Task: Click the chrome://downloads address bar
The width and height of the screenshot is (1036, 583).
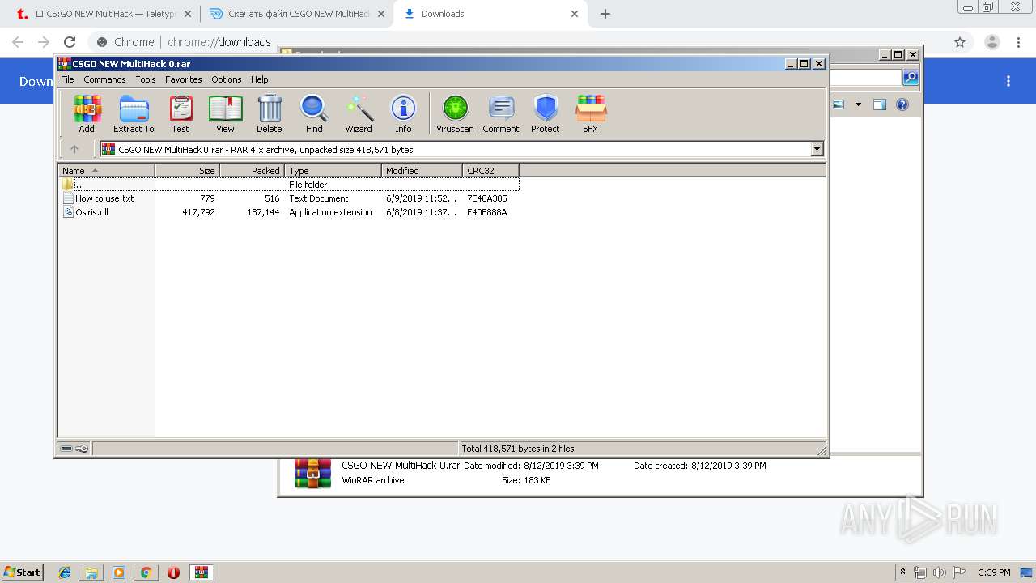Action: point(219,42)
